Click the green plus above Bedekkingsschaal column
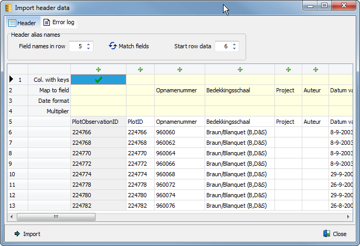The image size is (360, 246). 240,69
